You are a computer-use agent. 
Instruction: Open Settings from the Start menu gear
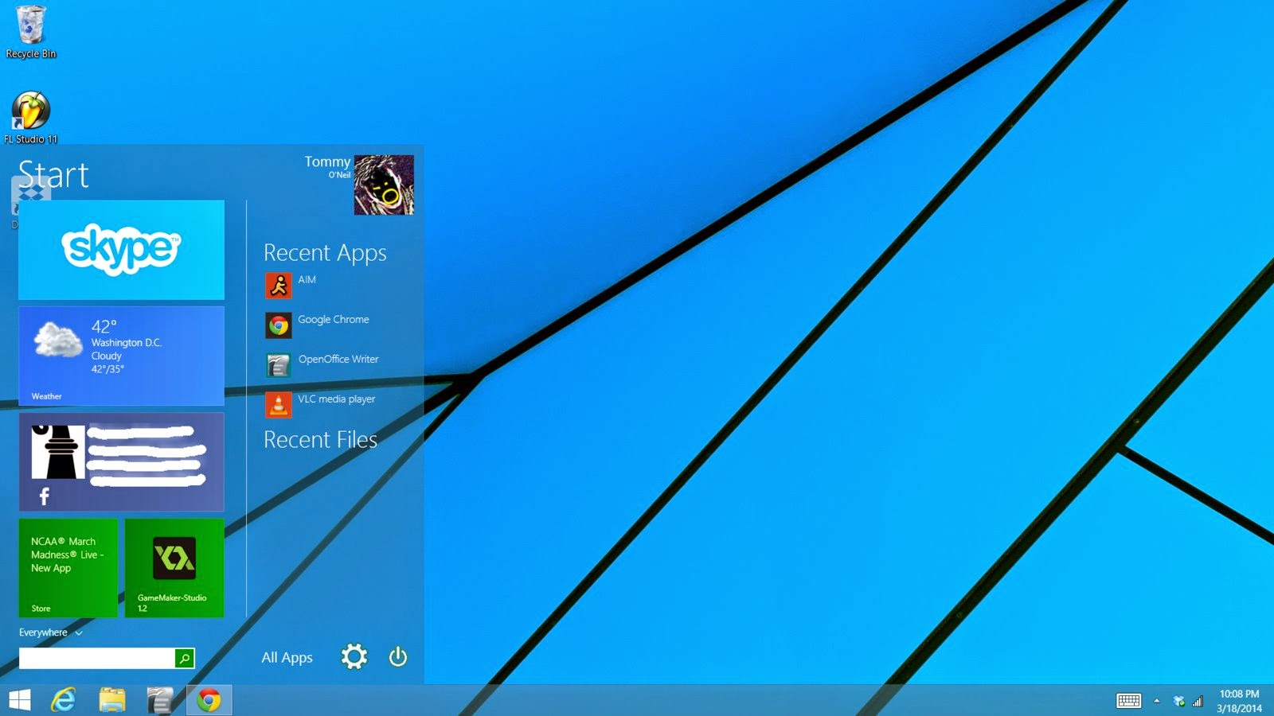[x=353, y=656]
